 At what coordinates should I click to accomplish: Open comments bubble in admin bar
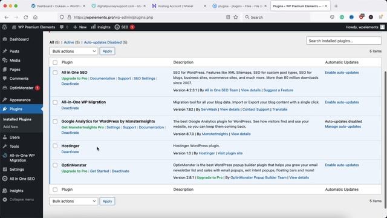(x=62, y=27)
